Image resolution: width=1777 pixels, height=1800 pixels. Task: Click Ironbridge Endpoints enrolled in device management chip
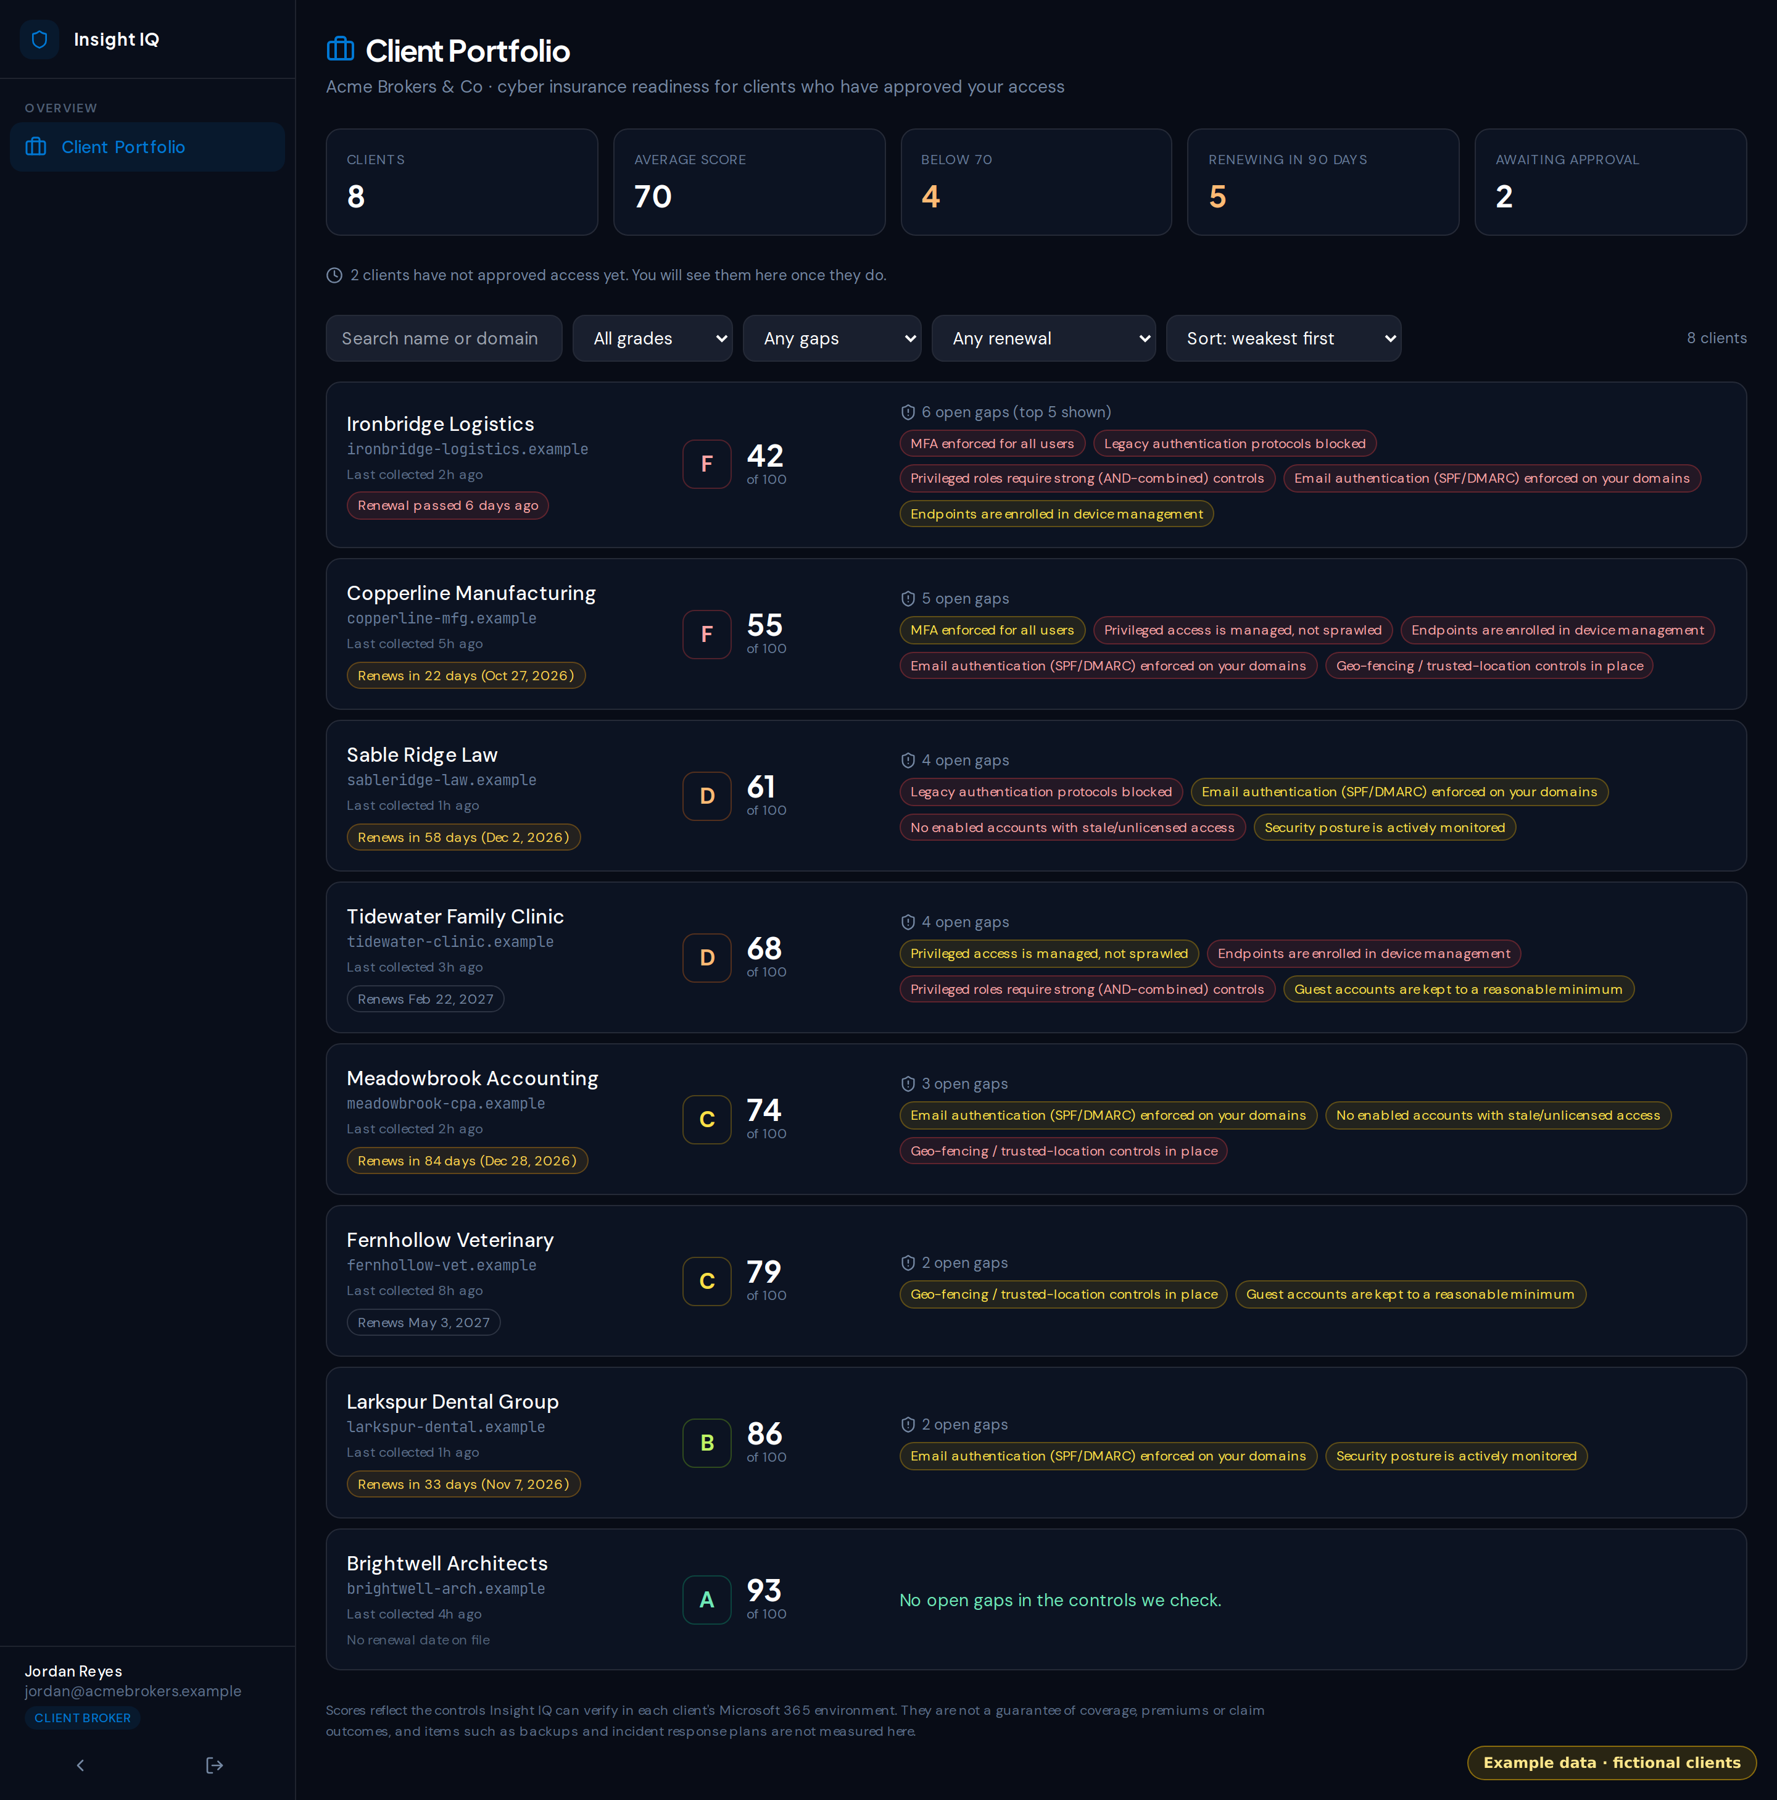point(1056,514)
